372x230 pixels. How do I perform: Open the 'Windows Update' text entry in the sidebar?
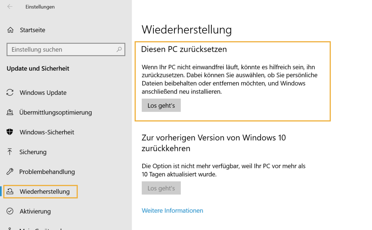pos(43,92)
